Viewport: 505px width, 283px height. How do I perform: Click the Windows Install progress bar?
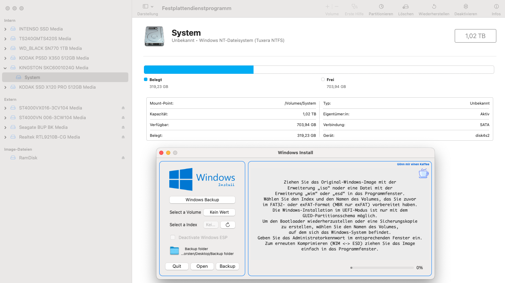(x=382, y=268)
